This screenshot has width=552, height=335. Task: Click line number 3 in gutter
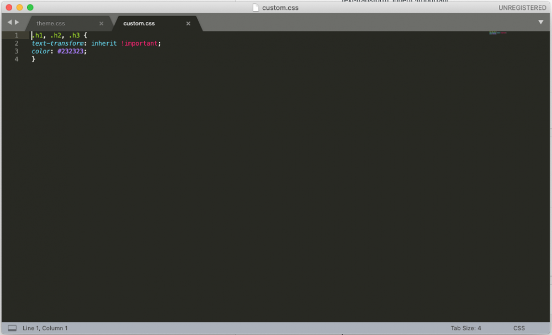tap(16, 51)
